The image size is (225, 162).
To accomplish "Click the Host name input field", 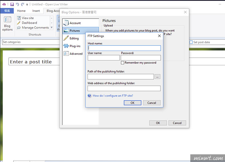I will coord(124,48).
